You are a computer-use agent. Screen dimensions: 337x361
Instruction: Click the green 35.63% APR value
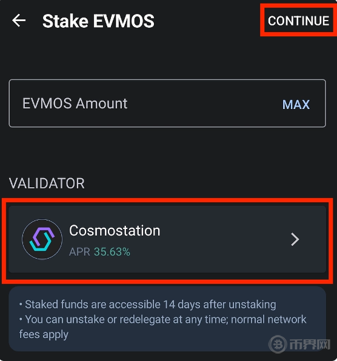tap(112, 251)
